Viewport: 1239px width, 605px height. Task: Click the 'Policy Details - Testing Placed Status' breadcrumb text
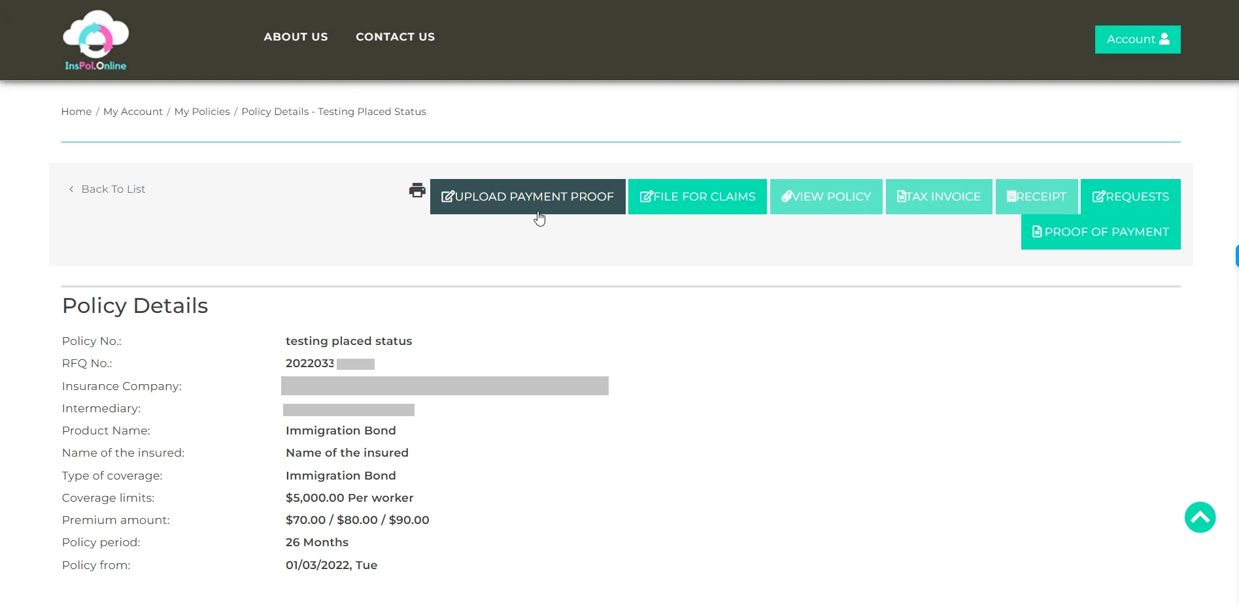tap(333, 112)
